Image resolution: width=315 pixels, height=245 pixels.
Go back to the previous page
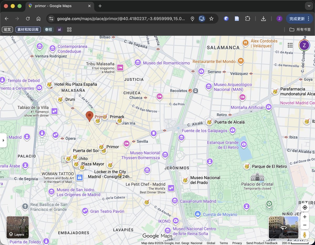point(7,19)
